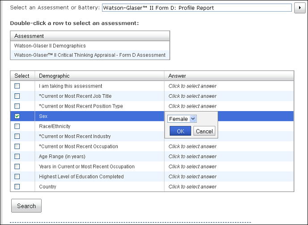
Task: Select an answer for Highest Level of Education
Action: (x=192, y=177)
